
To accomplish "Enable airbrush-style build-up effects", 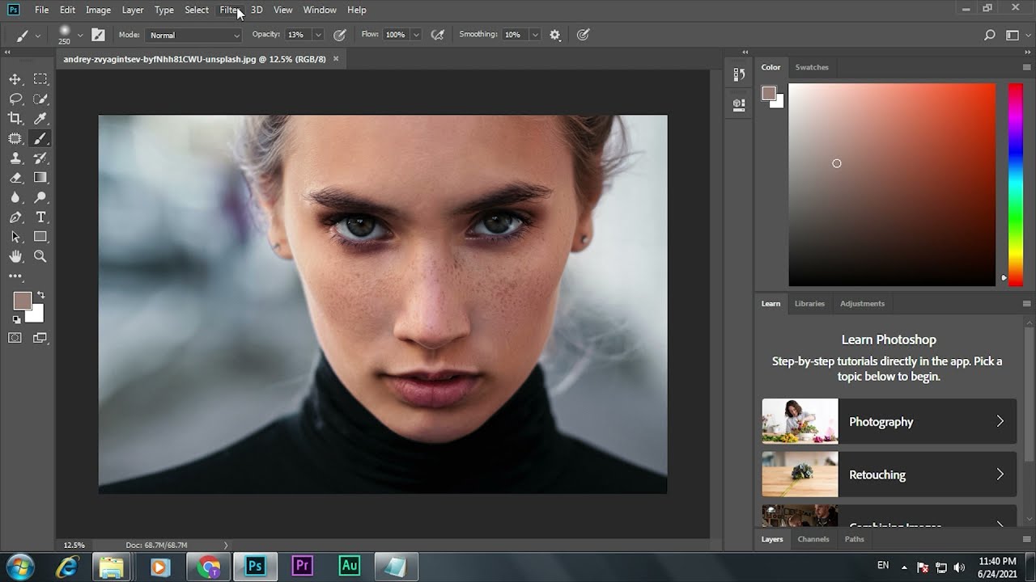I will coord(438,35).
